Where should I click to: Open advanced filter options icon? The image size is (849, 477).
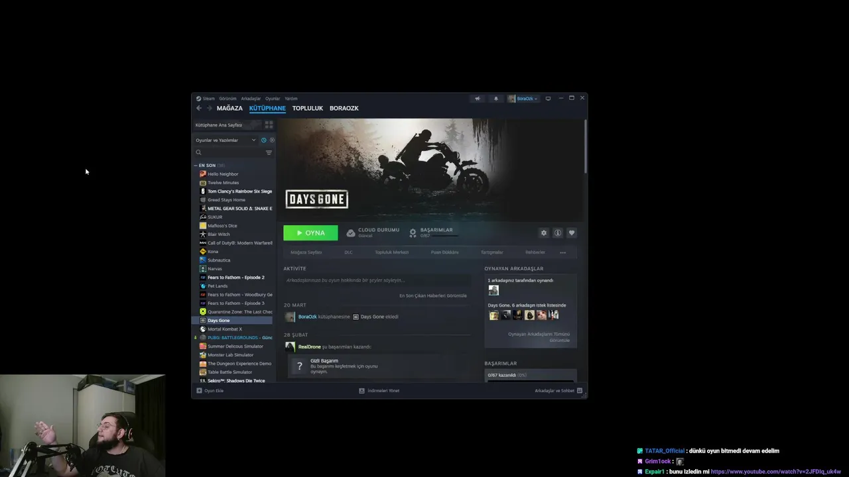tap(269, 152)
